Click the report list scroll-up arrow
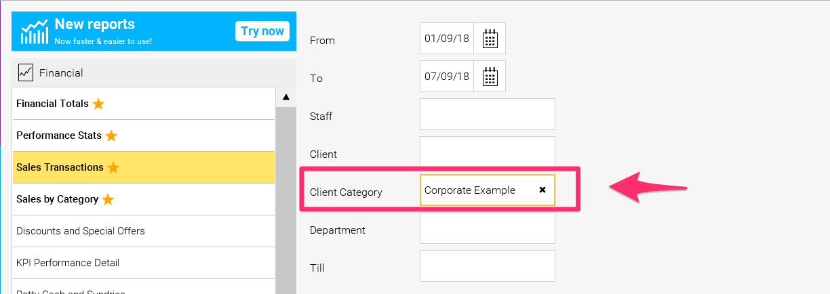Viewport: 830px width, 294px height. tap(286, 97)
